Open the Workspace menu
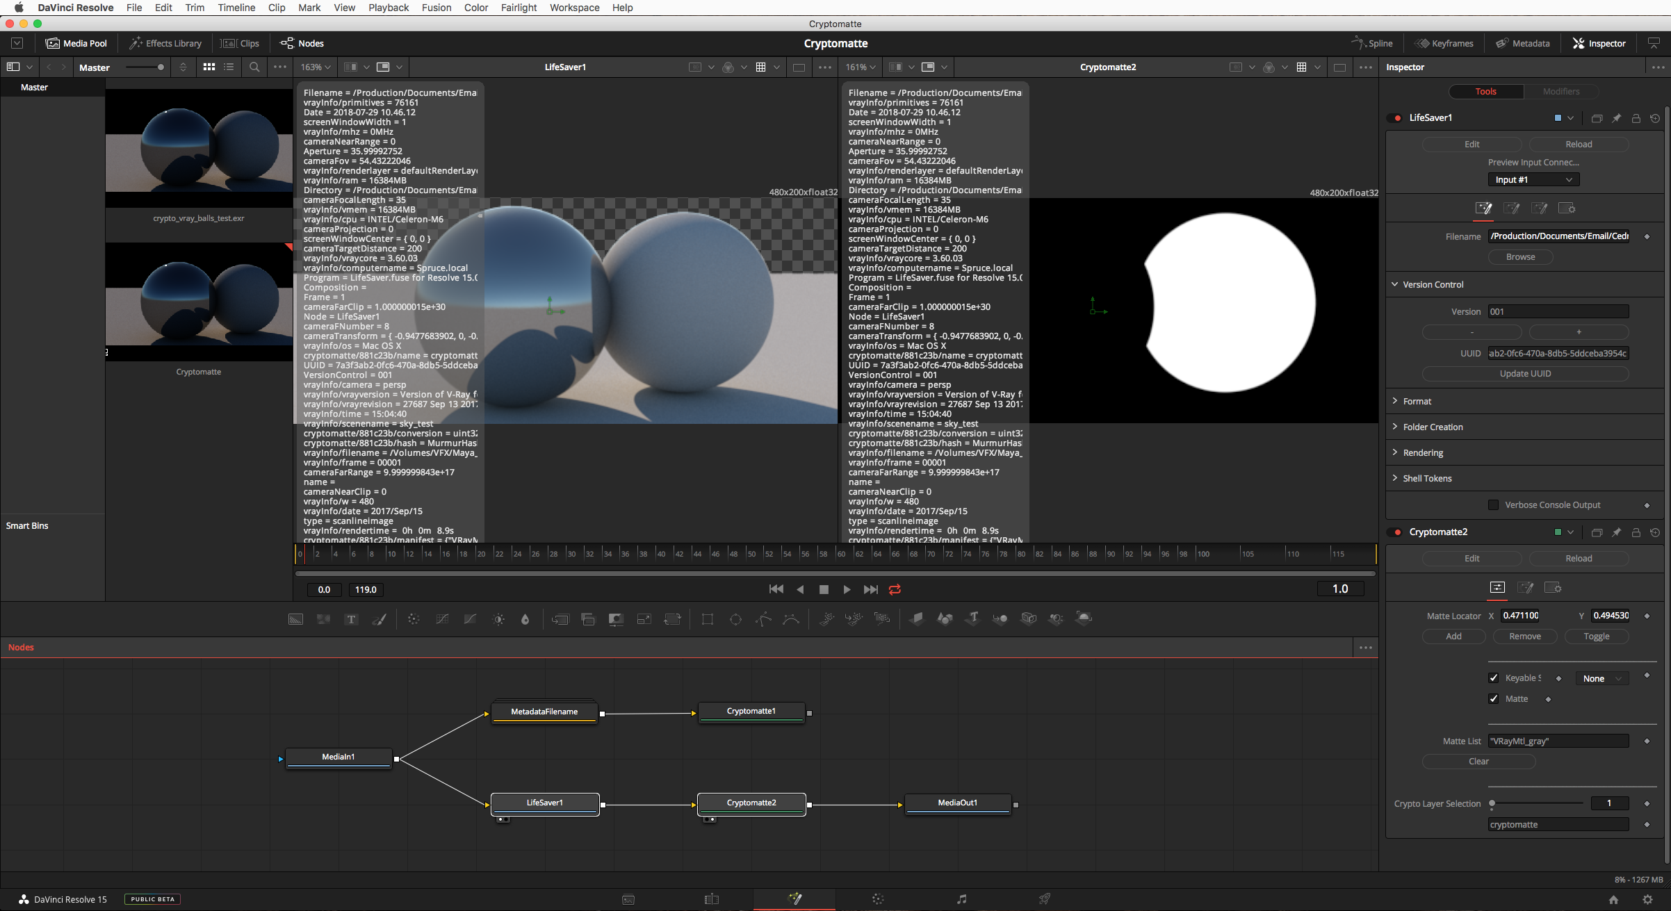 pyautogui.click(x=574, y=8)
